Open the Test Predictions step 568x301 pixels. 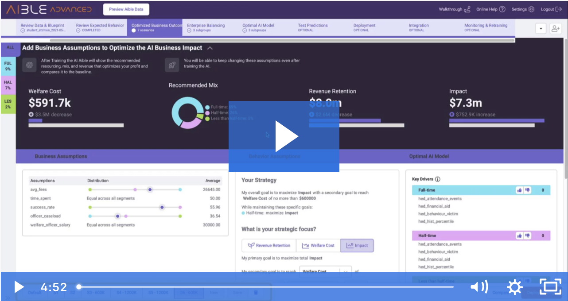click(313, 27)
